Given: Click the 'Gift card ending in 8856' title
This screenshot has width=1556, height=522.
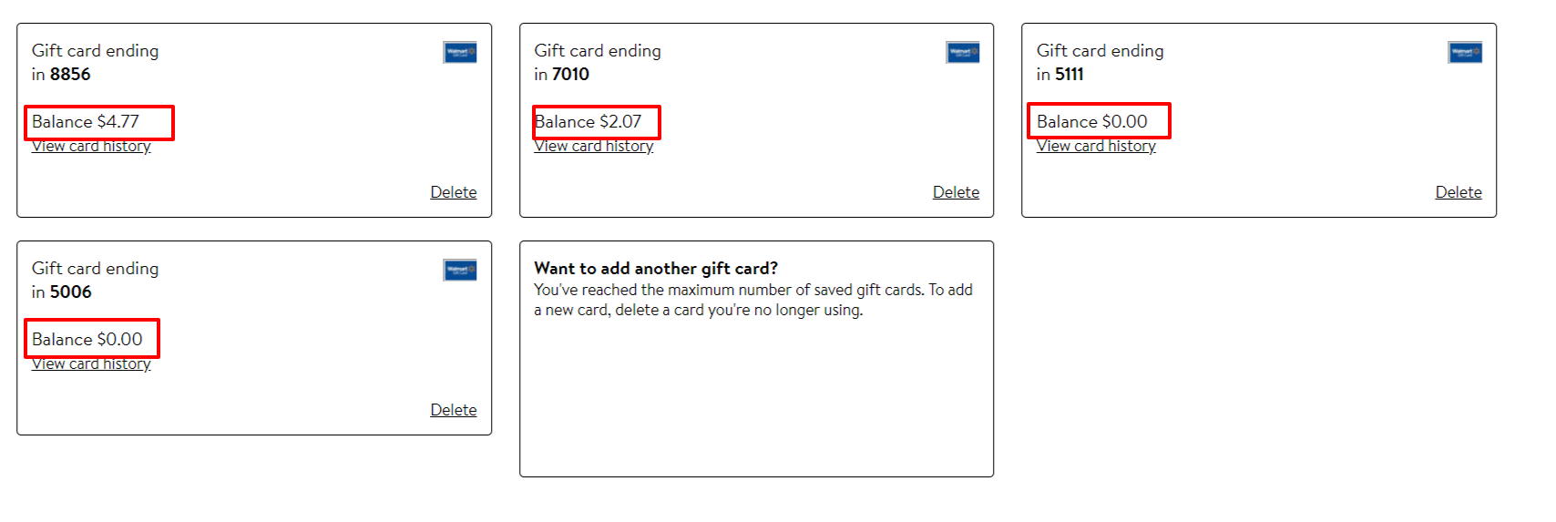Looking at the screenshot, I should point(96,63).
